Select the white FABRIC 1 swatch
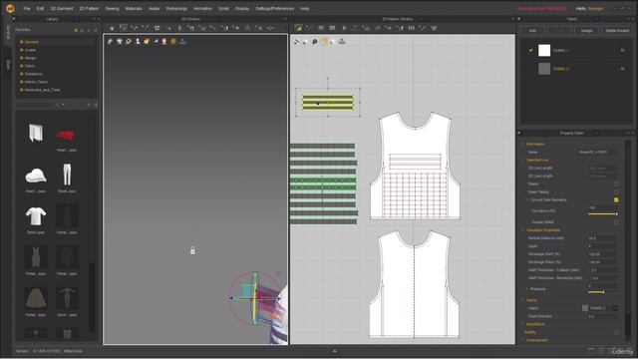The width and height of the screenshot is (638, 359). pos(544,51)
